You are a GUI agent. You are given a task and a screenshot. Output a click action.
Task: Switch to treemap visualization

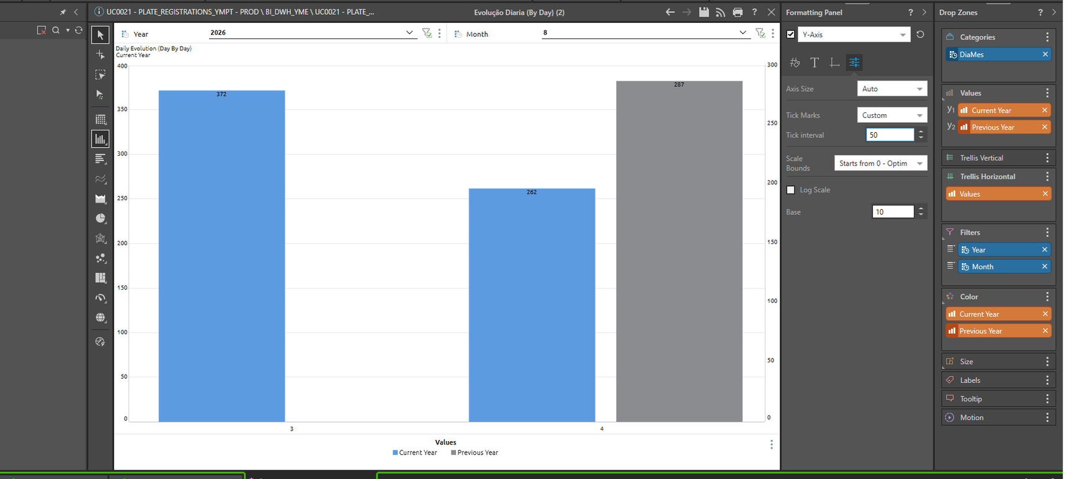[x=100, y=278]
